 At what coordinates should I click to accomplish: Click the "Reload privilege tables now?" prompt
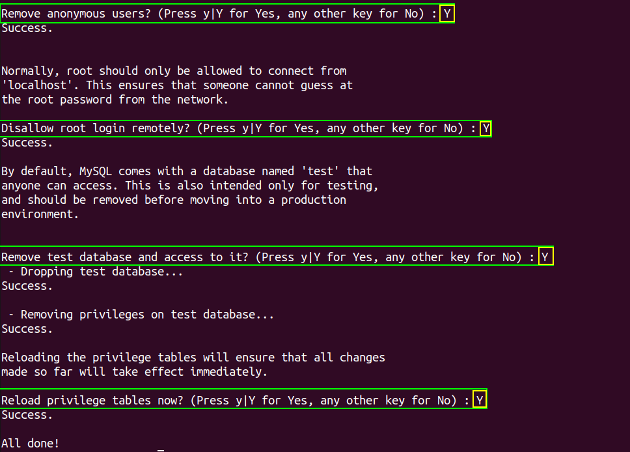pos(236,401)
